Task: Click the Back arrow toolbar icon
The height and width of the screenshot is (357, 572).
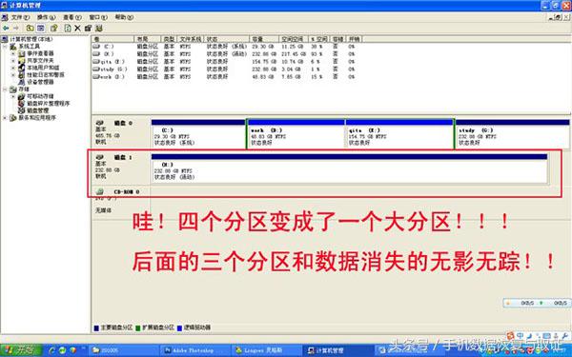Action: pos(6,28)
